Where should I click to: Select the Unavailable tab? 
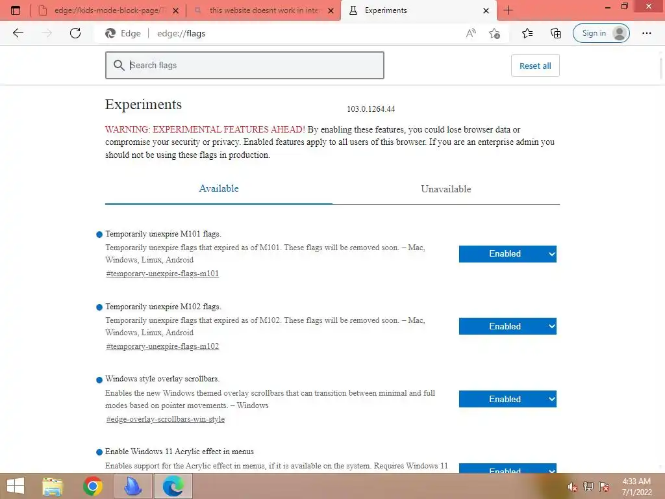tap(445, 189)
